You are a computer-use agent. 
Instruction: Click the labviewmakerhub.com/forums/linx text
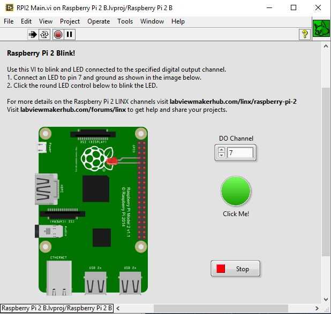(x=73, y=110)
